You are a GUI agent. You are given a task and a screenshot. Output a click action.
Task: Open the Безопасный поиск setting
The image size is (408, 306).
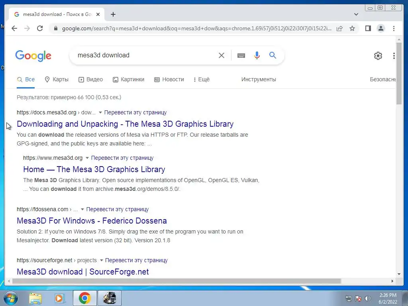point(382,79)
